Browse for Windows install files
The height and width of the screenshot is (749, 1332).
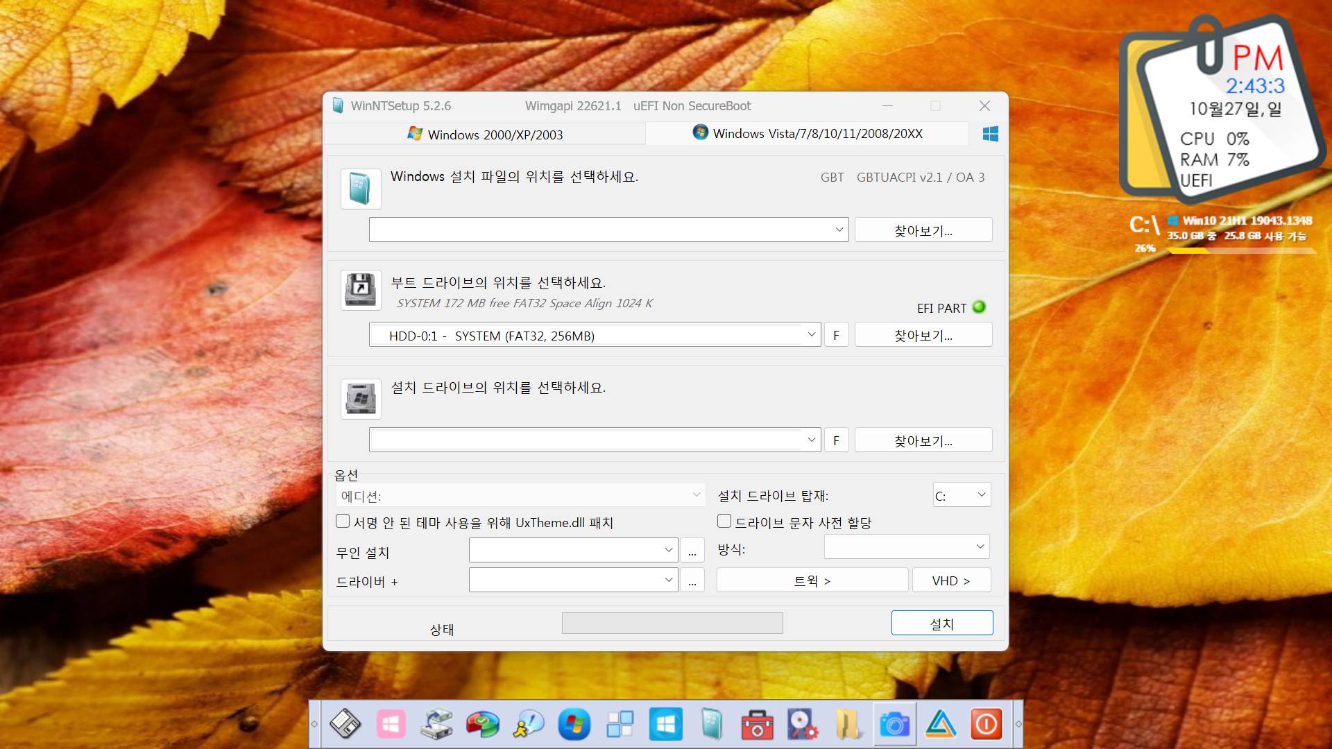[x=923, y=230]
